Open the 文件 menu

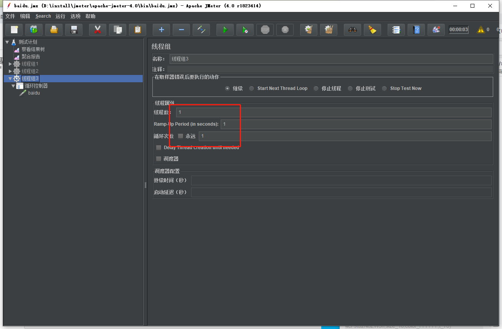(10, 16)
